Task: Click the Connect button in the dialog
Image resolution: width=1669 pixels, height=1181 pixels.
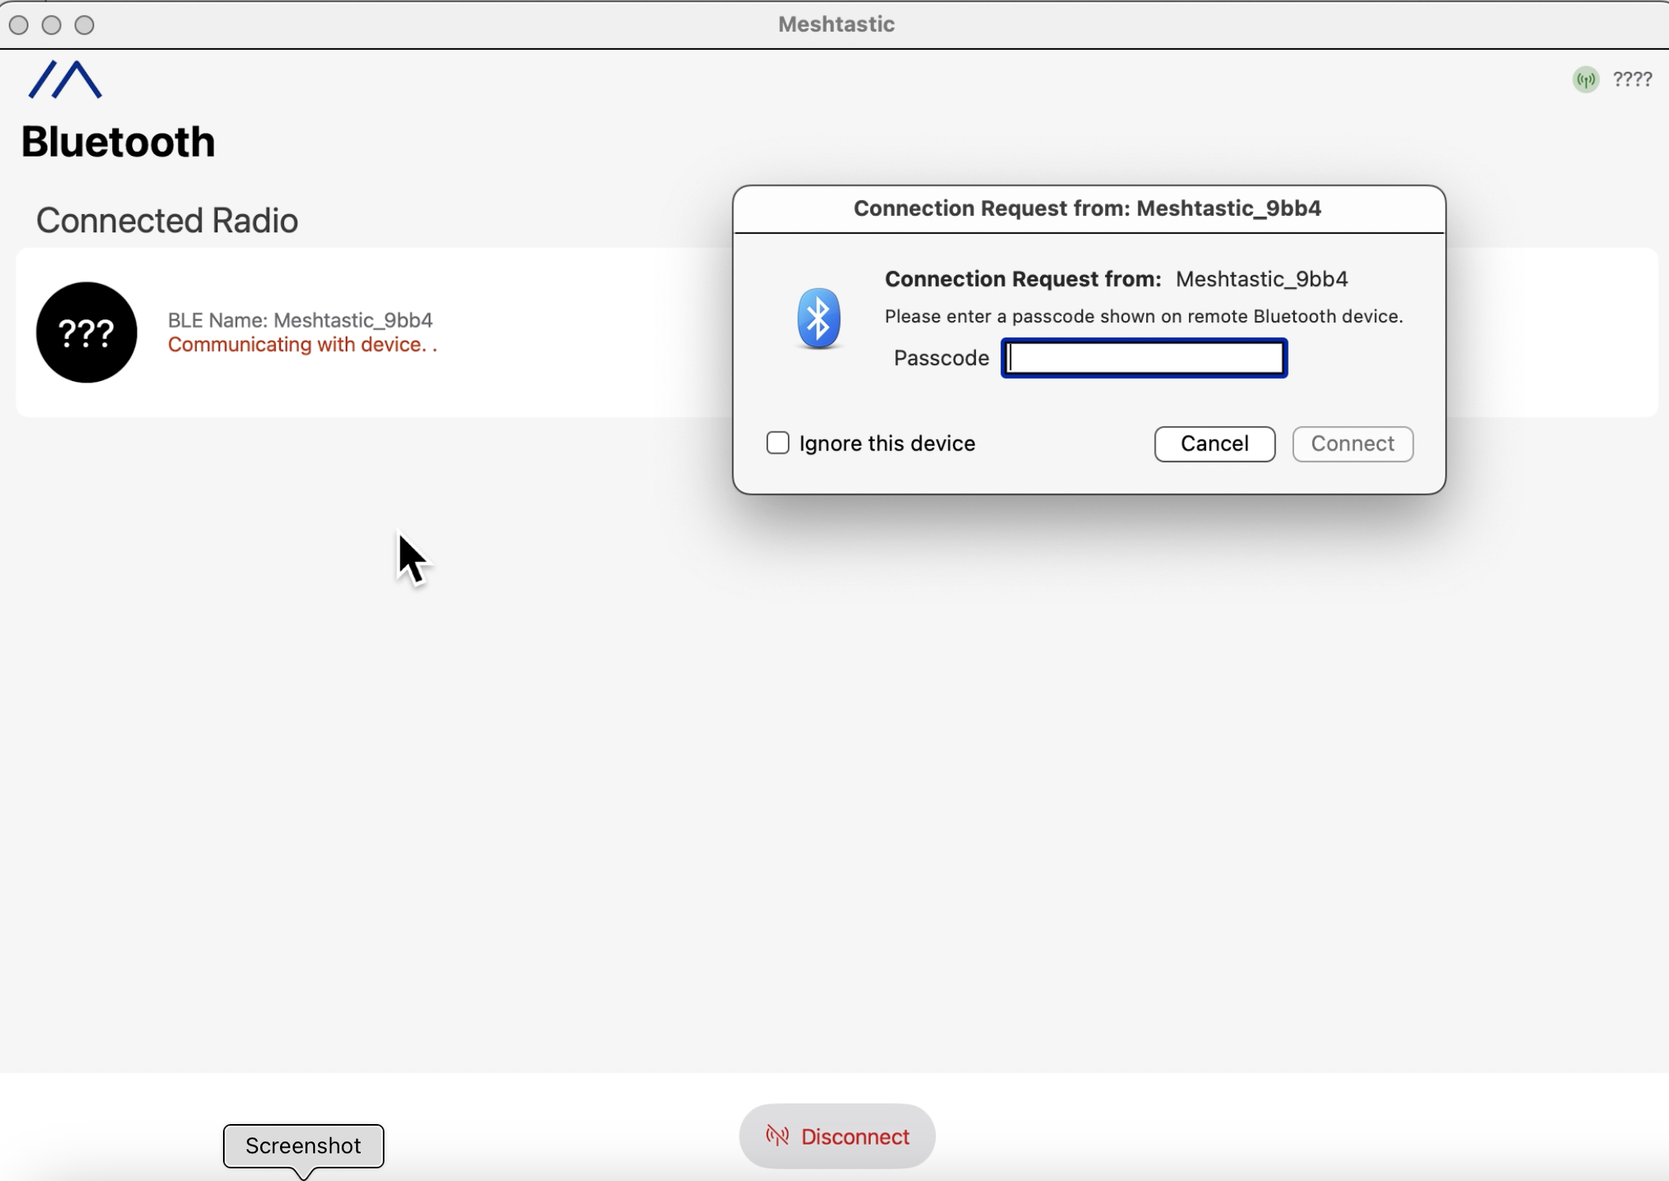Action: coord(1353,443)
